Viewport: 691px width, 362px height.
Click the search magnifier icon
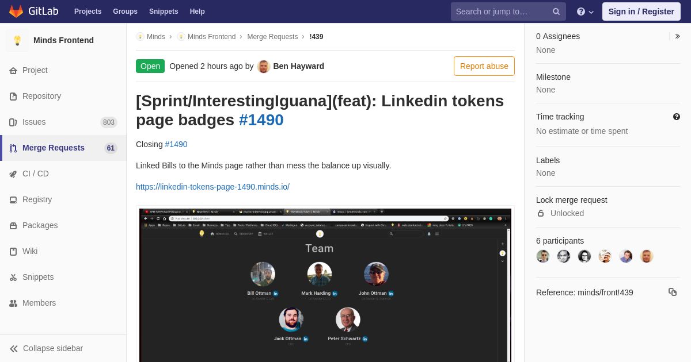pyautogui.click(x=556, y=11)
